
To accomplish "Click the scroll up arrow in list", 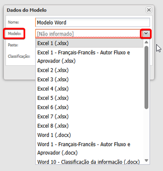I will pos(146,42).
